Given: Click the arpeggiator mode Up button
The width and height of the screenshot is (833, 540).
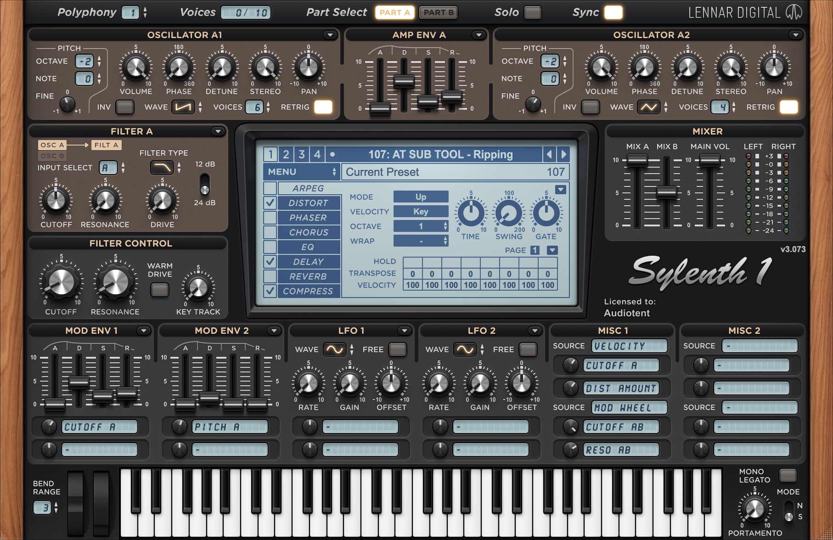Looking at the screenshot, I should click(421, 197).
